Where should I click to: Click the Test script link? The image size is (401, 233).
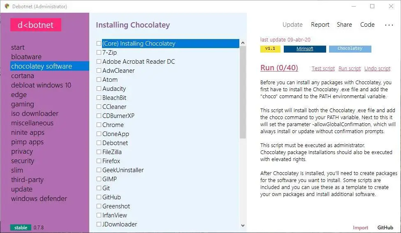(323, 69)
